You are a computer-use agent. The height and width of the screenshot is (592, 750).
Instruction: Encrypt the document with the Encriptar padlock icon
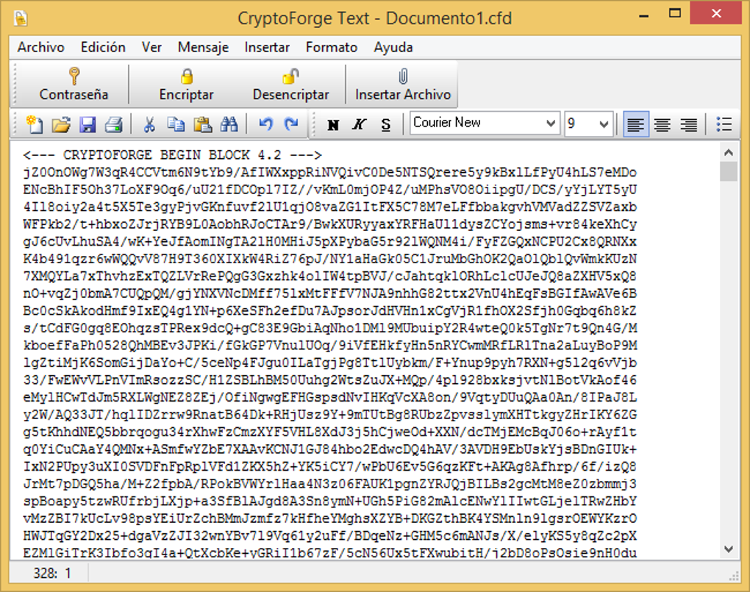(186, 83)
